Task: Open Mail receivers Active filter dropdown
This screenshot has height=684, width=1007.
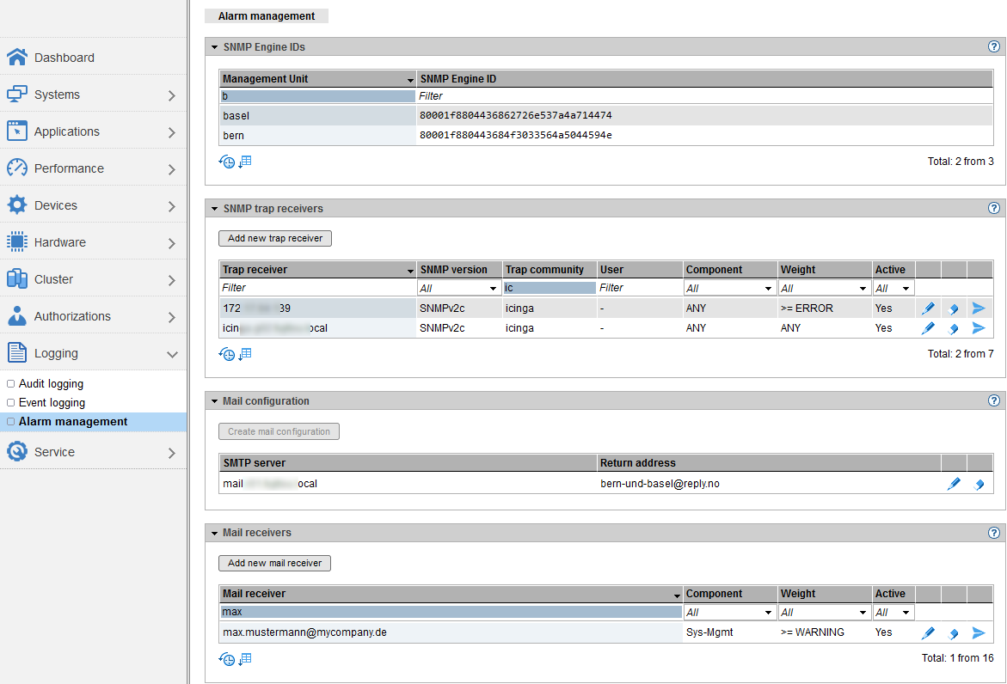Action: coord(893,613)
